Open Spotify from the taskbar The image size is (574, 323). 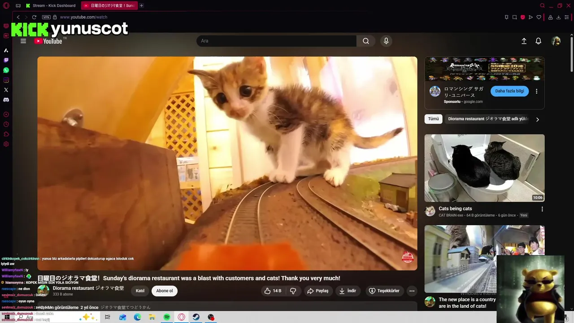tap(167, 317)
